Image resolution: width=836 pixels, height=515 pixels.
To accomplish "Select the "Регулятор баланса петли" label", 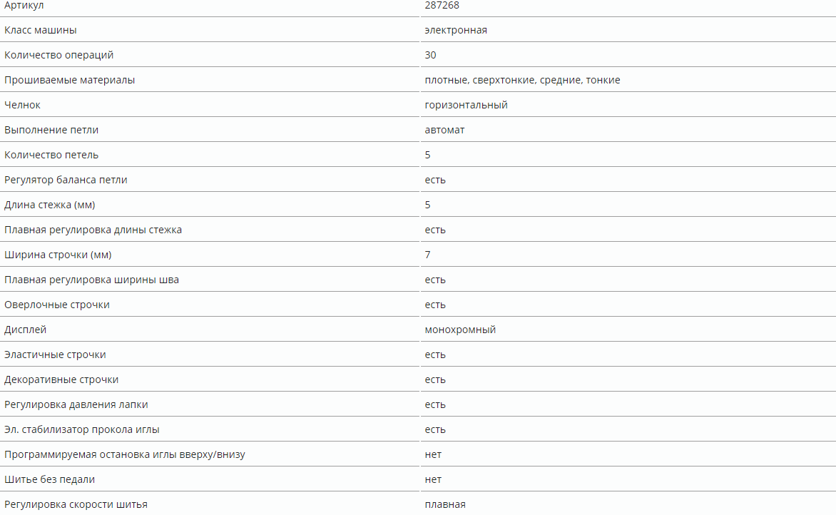I will pyautogui.click(x=66, y=180).
